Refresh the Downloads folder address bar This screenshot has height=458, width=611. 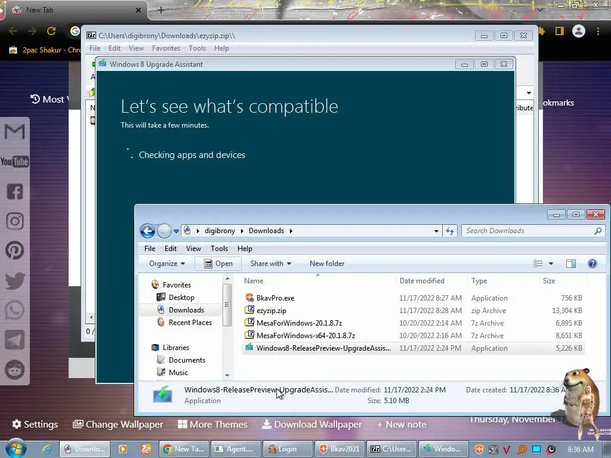(450, 231)
